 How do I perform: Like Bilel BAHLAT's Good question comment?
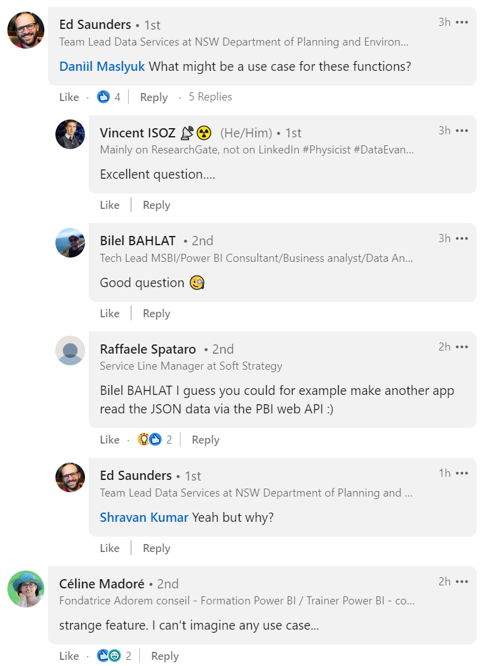click(x=110, y=314)
